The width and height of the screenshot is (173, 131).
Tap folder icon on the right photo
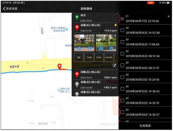(x=111, y=48)
